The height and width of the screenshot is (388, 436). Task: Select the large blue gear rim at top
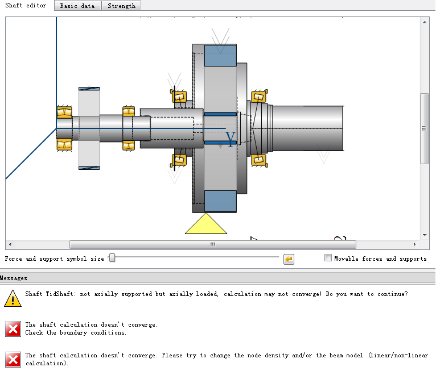coord(220,55)
